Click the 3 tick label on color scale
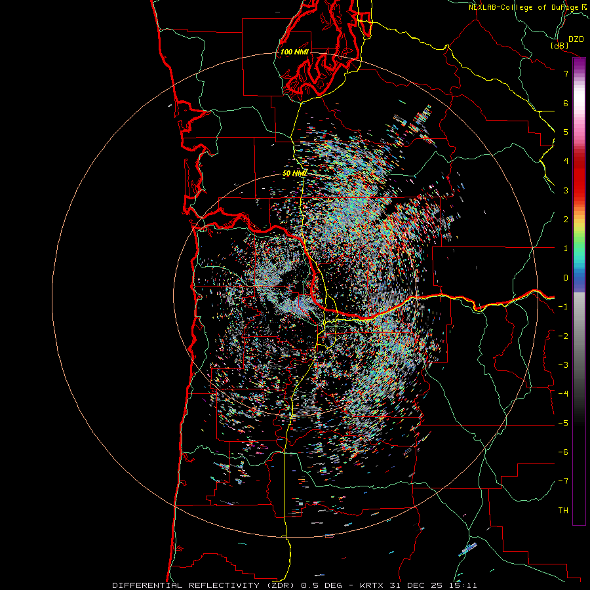The width and height of the screenshot is (590, 590). [x=566, y=190]
